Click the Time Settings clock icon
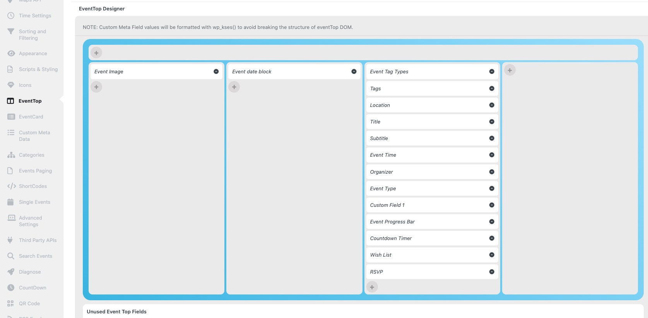This screenshot has width=648, height=318. pyautogui.click(x=11, y=15)
